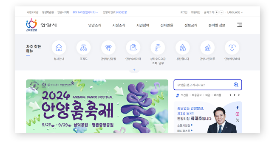The height and width of the screenshot is (154, 272).
Task: Go to 안양시의회 link
Action: tap(63, 12)
